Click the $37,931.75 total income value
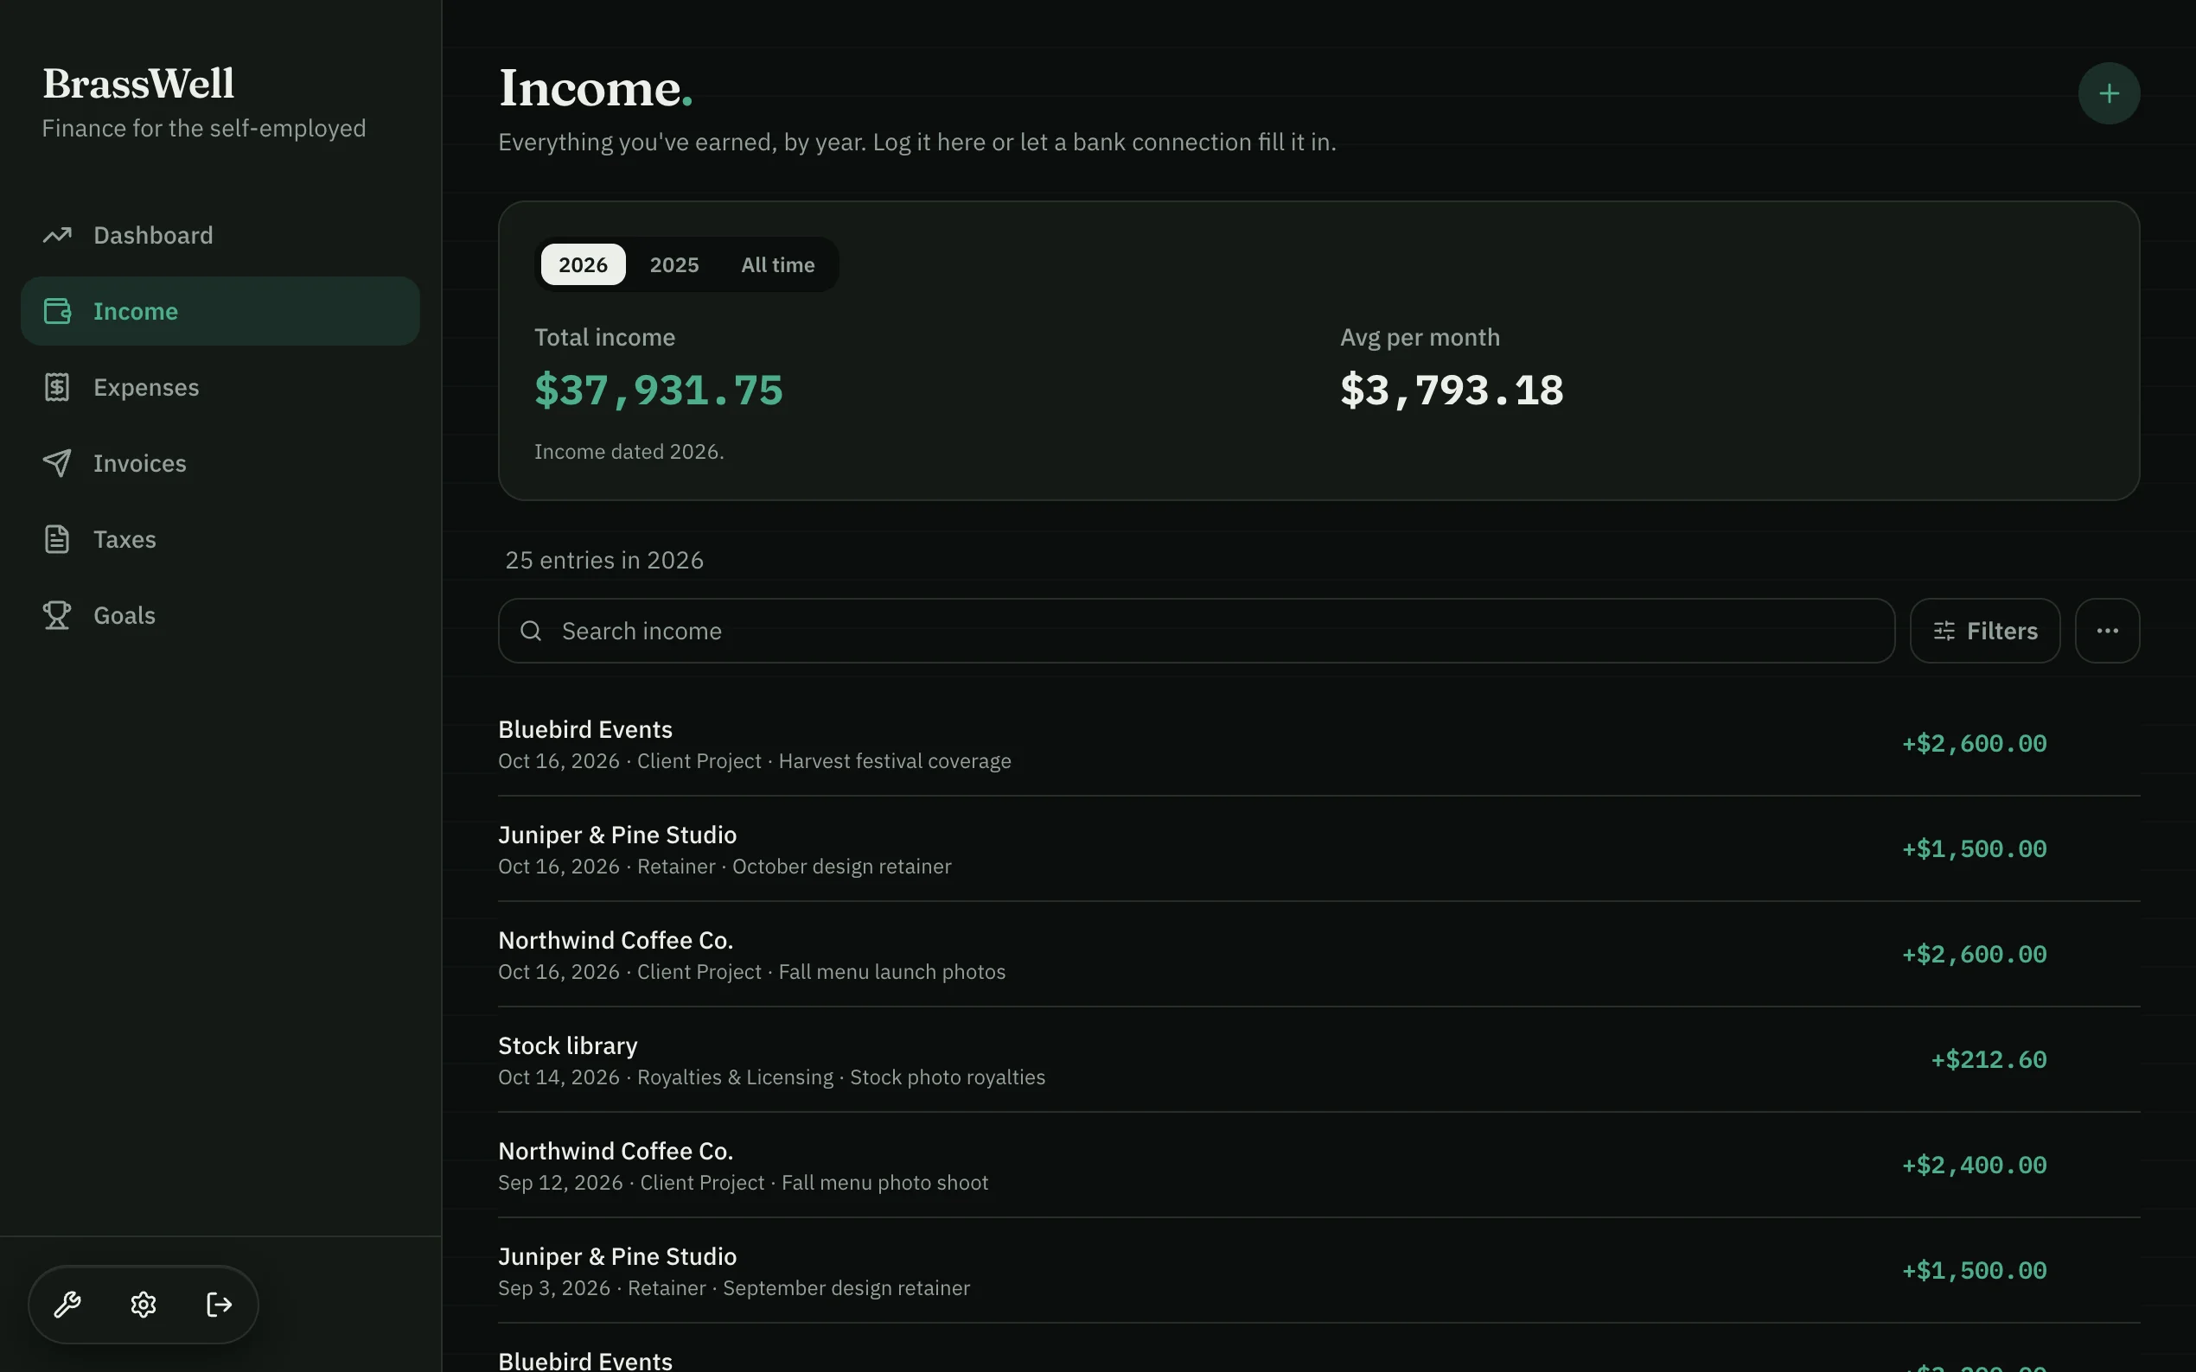2196x1372 pixels. pos(658,391)
